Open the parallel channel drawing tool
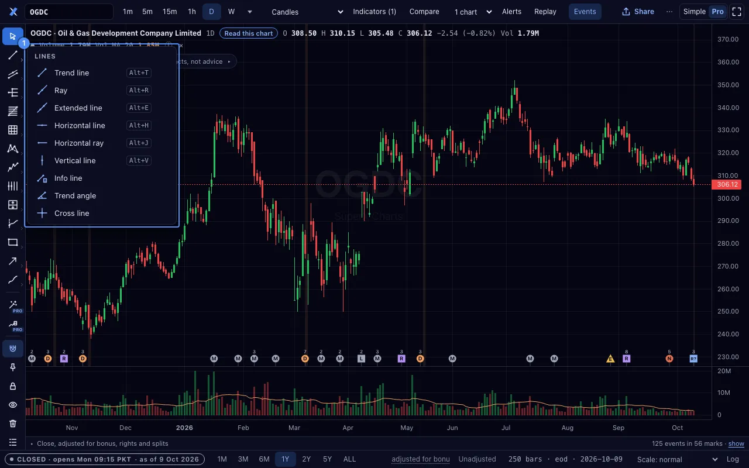The image size is (749, 468). (13, 74)
